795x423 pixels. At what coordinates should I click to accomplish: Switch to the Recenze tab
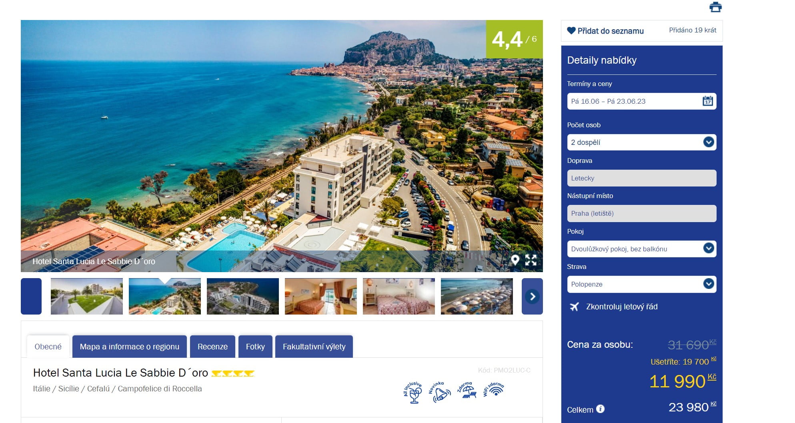(x=212, y=347)
